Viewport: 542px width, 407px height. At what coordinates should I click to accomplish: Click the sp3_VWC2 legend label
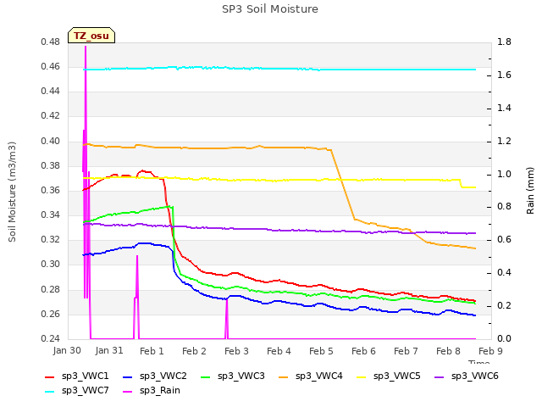[x=163, y=376]
